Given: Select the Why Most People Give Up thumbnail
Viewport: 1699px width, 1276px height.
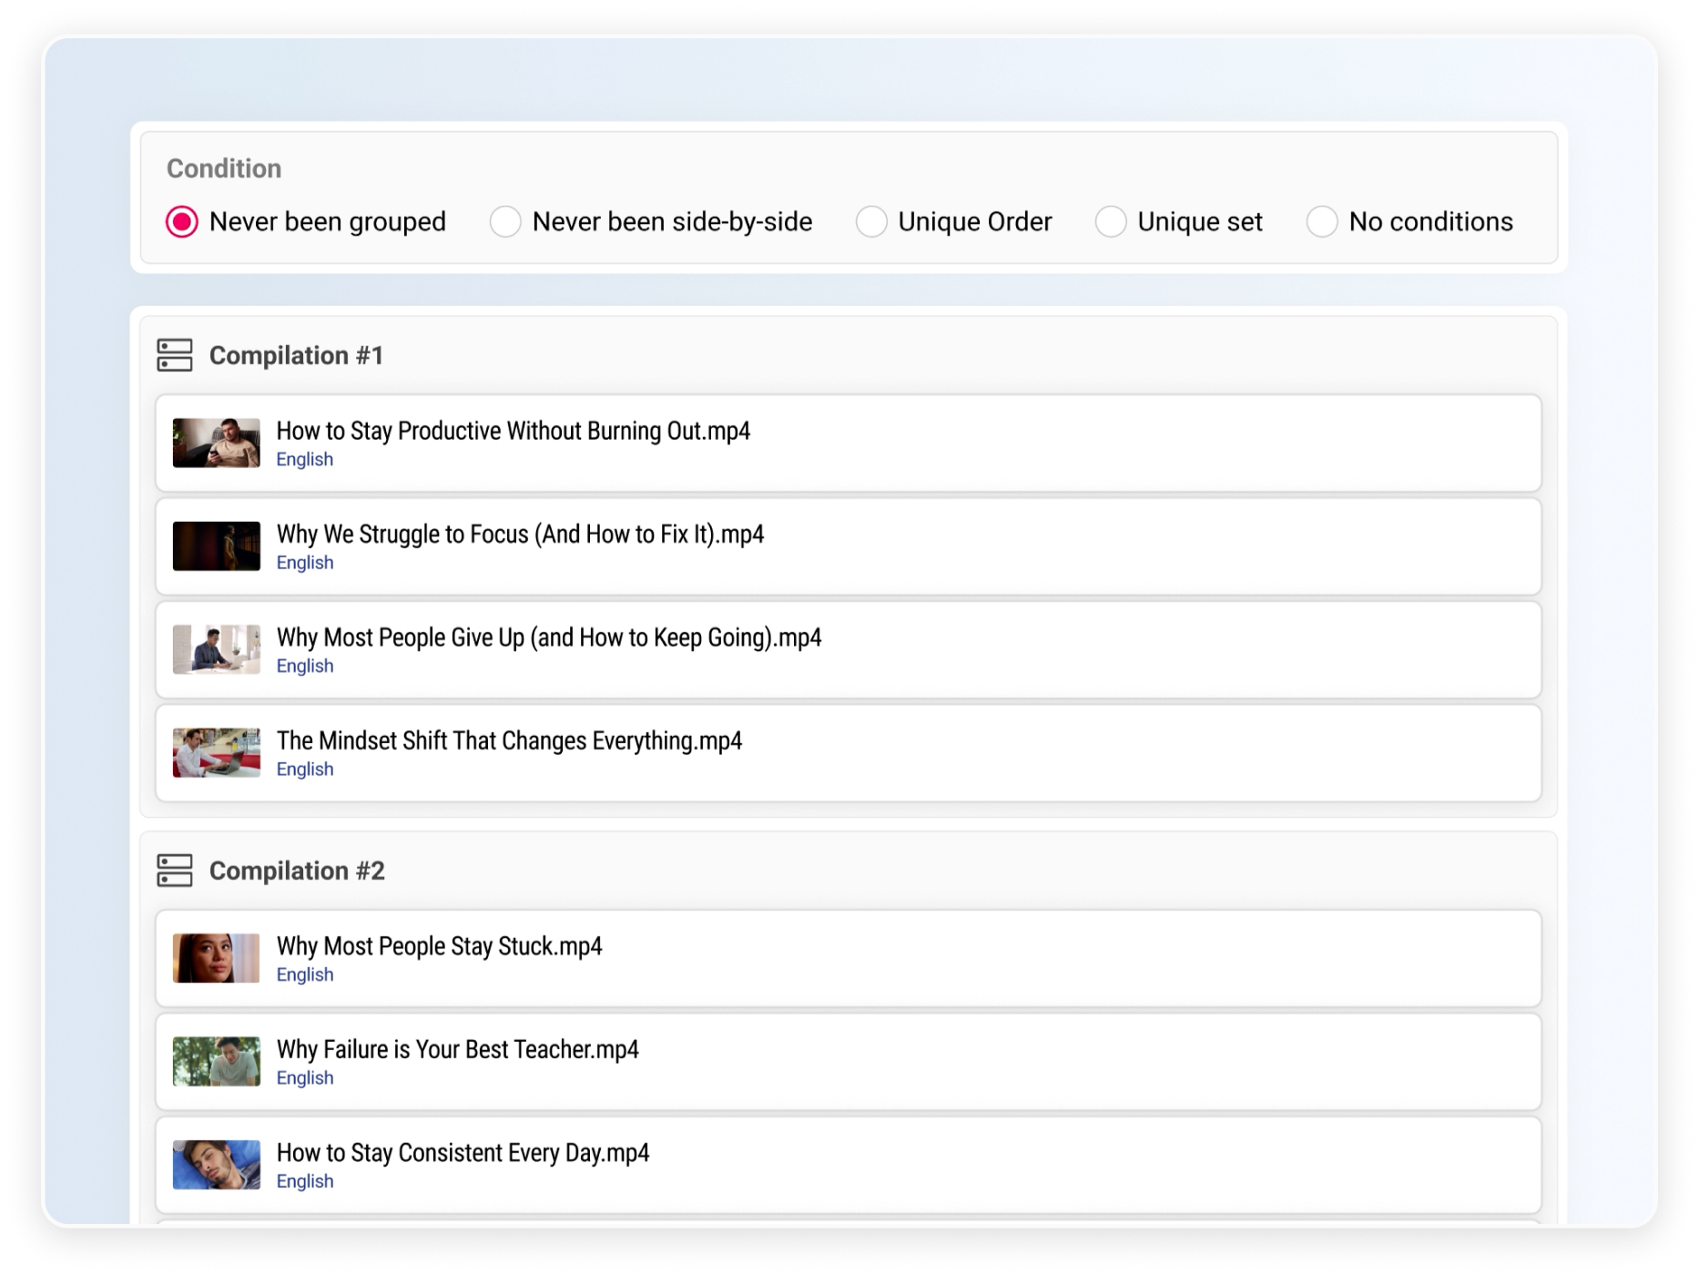Looking at the screenshot, I should 217,649.
